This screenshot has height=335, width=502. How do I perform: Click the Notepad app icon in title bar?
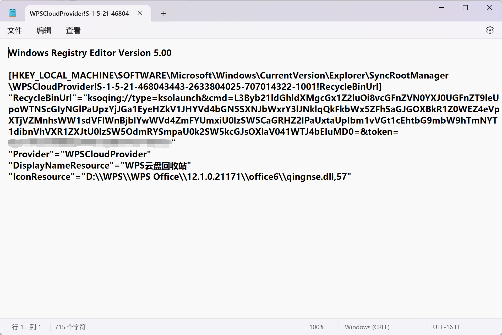click(12, 13)
